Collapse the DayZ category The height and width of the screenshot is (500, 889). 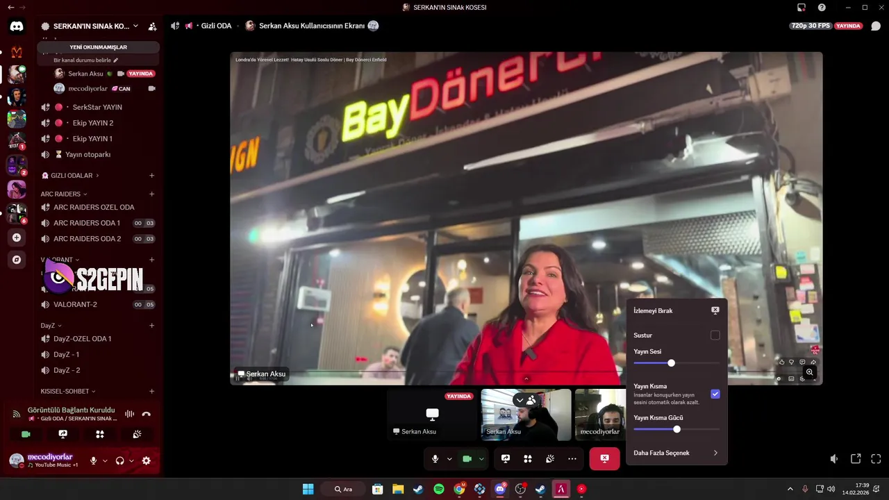pos(51,325)
